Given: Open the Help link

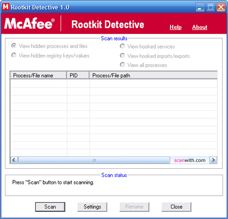Looking at the screenshot, I should click(x=176, y=27).
